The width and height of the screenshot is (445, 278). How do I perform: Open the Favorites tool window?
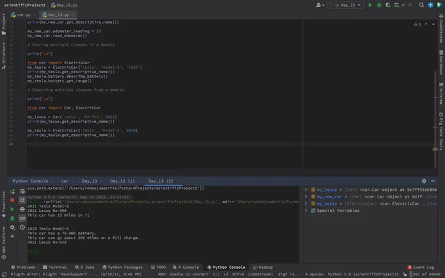coord(4,204)
